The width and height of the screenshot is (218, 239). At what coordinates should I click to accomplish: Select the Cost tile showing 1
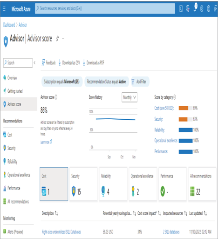[x=54, y=184]
